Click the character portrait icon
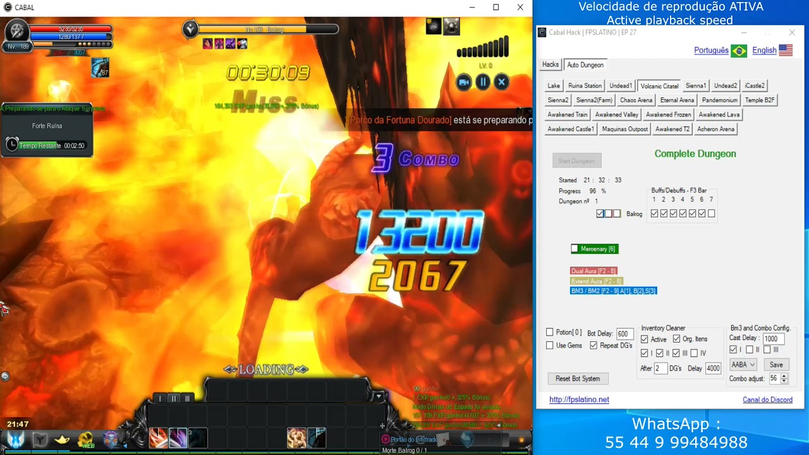 pyautogui.click(x=17, y=30)
